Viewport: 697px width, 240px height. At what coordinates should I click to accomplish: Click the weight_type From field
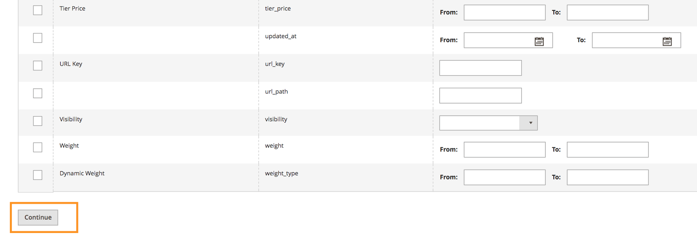tap(504, 177)
